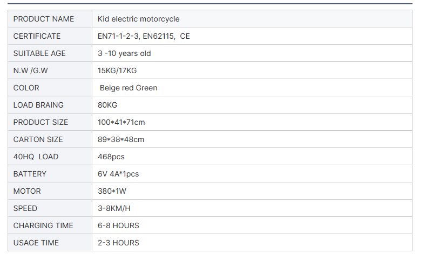Select the '2-3 HOURS' usage time value
This screenshot has height=261, width=426.
click(118, 243)
